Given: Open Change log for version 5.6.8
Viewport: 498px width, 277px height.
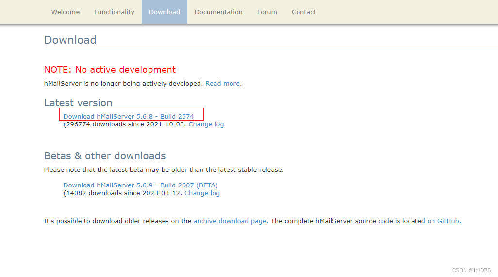Looking at the screenshot, I should [x=206, y=124].
